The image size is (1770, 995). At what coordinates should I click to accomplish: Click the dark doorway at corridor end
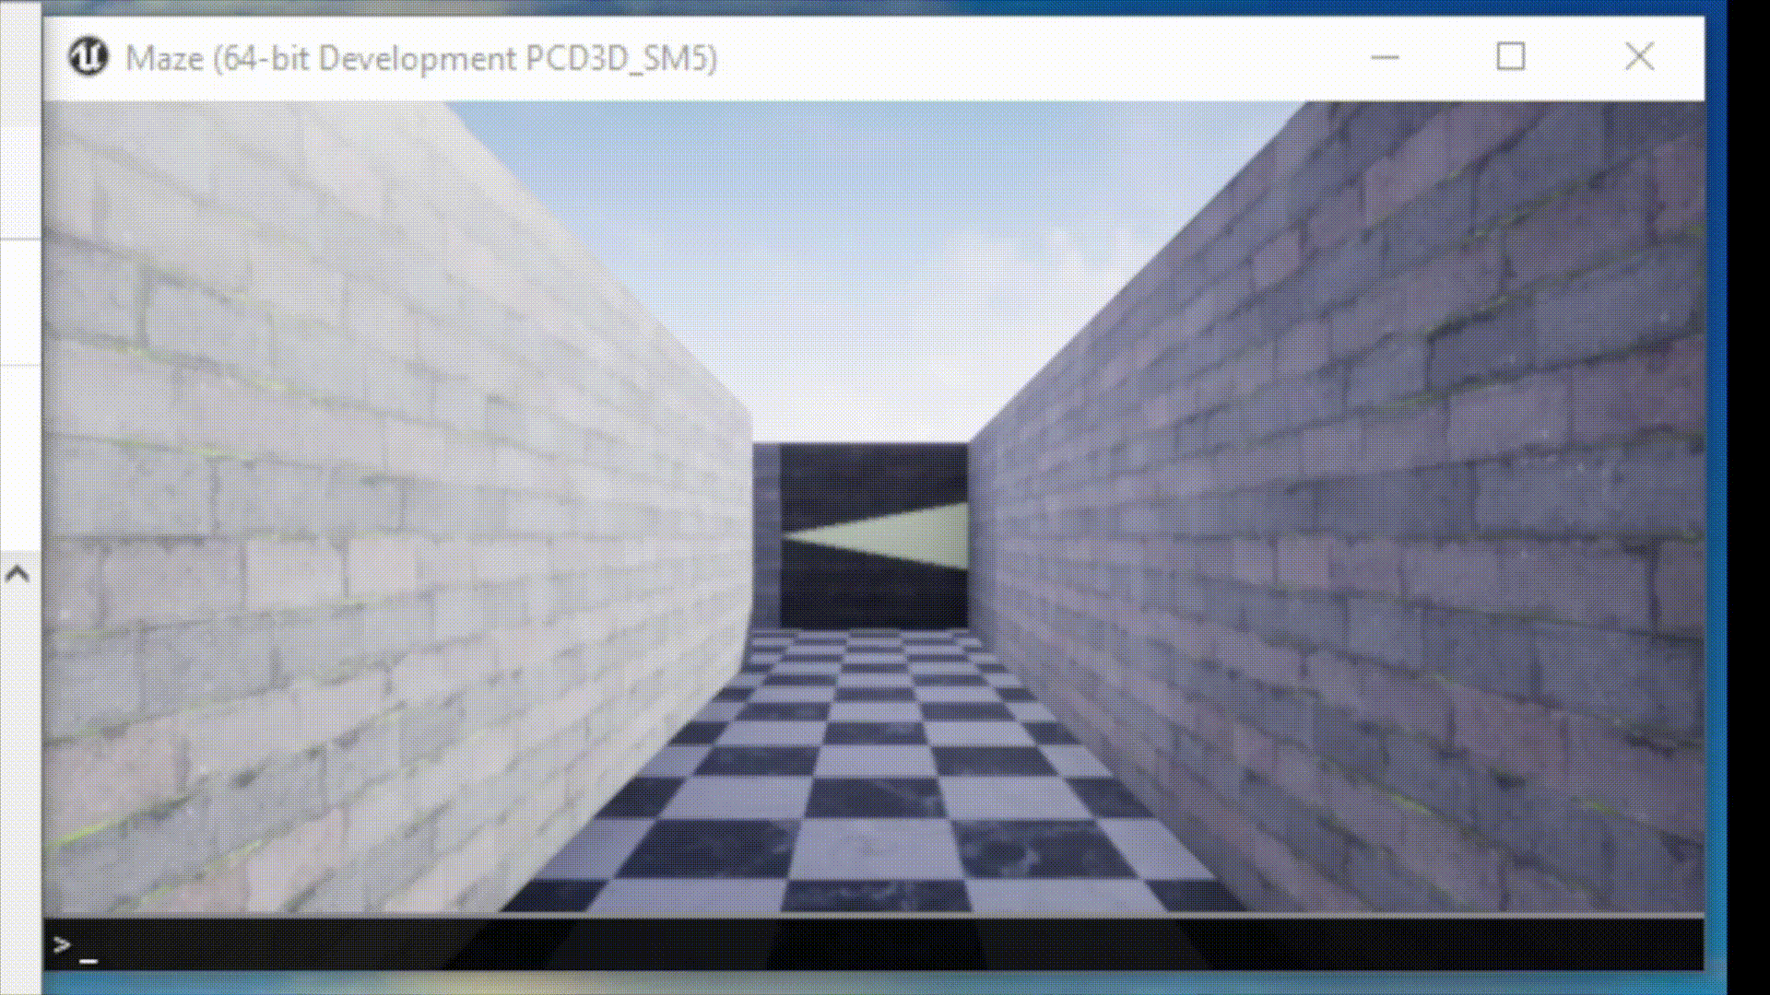click(x=874, y=536)
